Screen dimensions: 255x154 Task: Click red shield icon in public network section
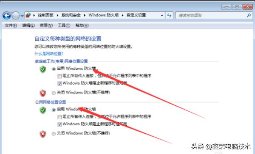tap(43, 134)
